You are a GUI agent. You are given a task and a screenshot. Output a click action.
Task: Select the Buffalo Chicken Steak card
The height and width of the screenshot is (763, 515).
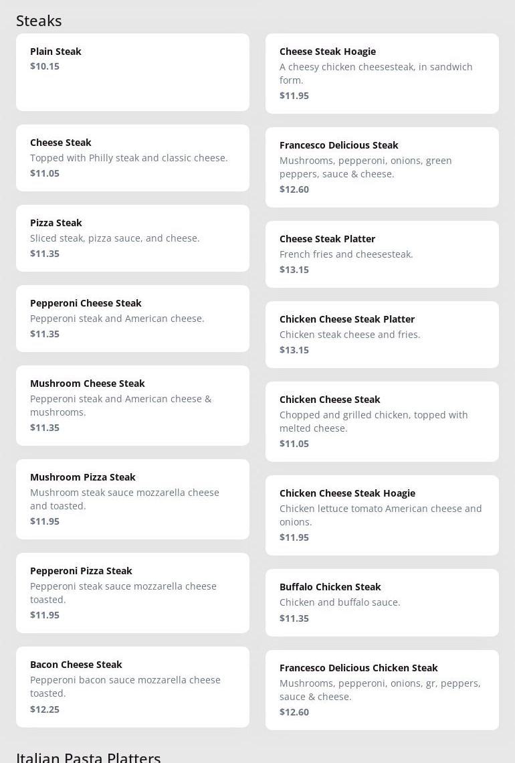click(382, 602)
